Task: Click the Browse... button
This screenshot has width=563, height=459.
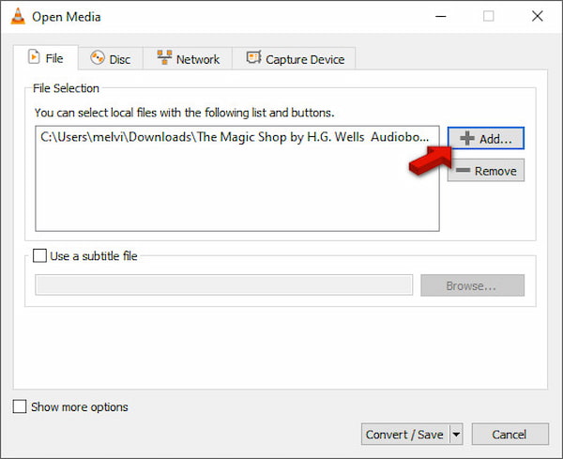Action: point(472,285)
